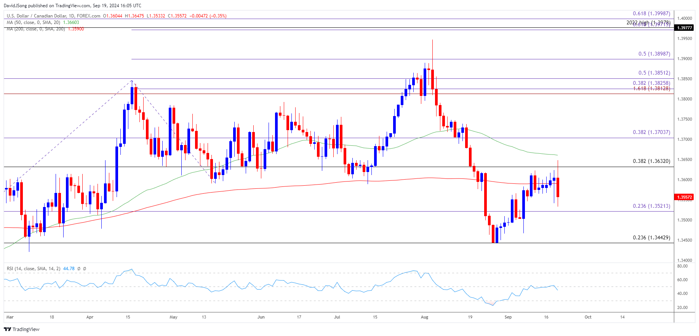Click the Sep label on the date axis
Image resolution: width=699 pixels, height=336 pixels.
[x=508, y=317]
